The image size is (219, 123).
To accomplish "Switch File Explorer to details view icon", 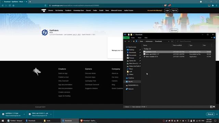I will tap(211, 107).
